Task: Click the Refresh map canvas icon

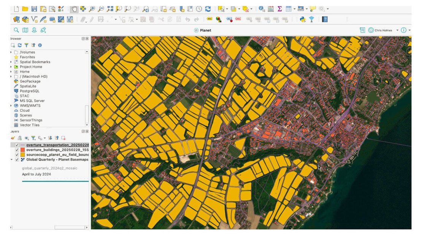Action: (x=208, y=9)
